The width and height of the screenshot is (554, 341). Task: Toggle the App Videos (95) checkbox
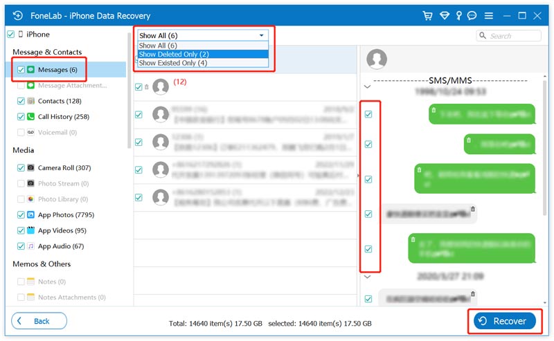(21, 230)
